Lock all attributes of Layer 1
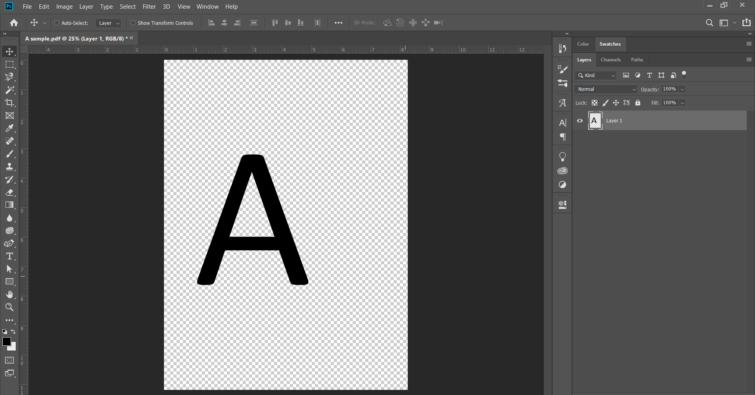The width and height of the screenshot is (755, 395). [x=638, y=103]
